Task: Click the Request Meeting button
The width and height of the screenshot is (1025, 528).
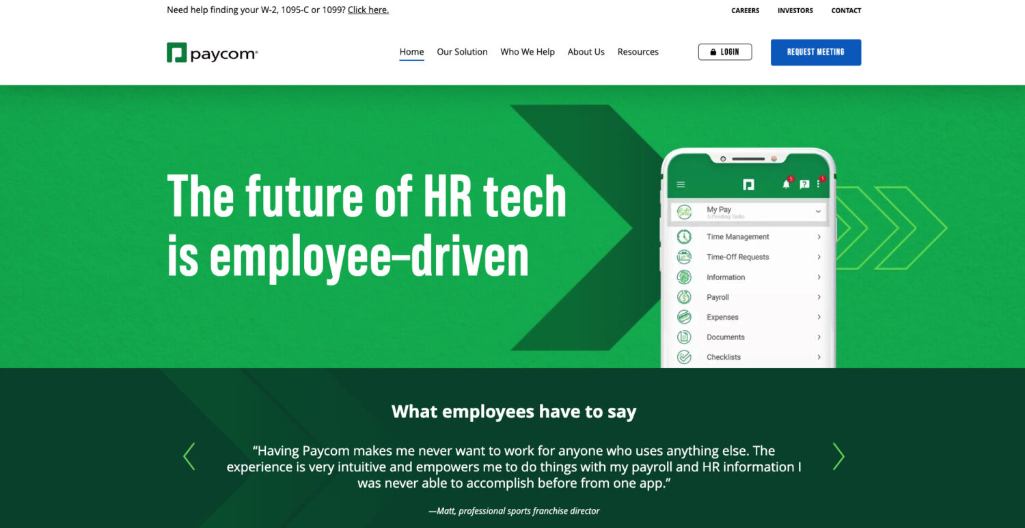Action: coord(815,52)
